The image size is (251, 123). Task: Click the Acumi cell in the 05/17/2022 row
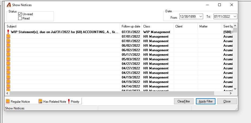pyautogui.click(x=228, y=55)
